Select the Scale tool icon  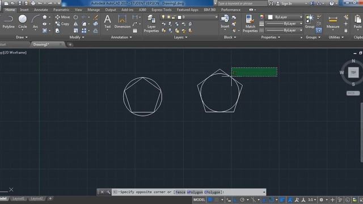coord(75,31)
